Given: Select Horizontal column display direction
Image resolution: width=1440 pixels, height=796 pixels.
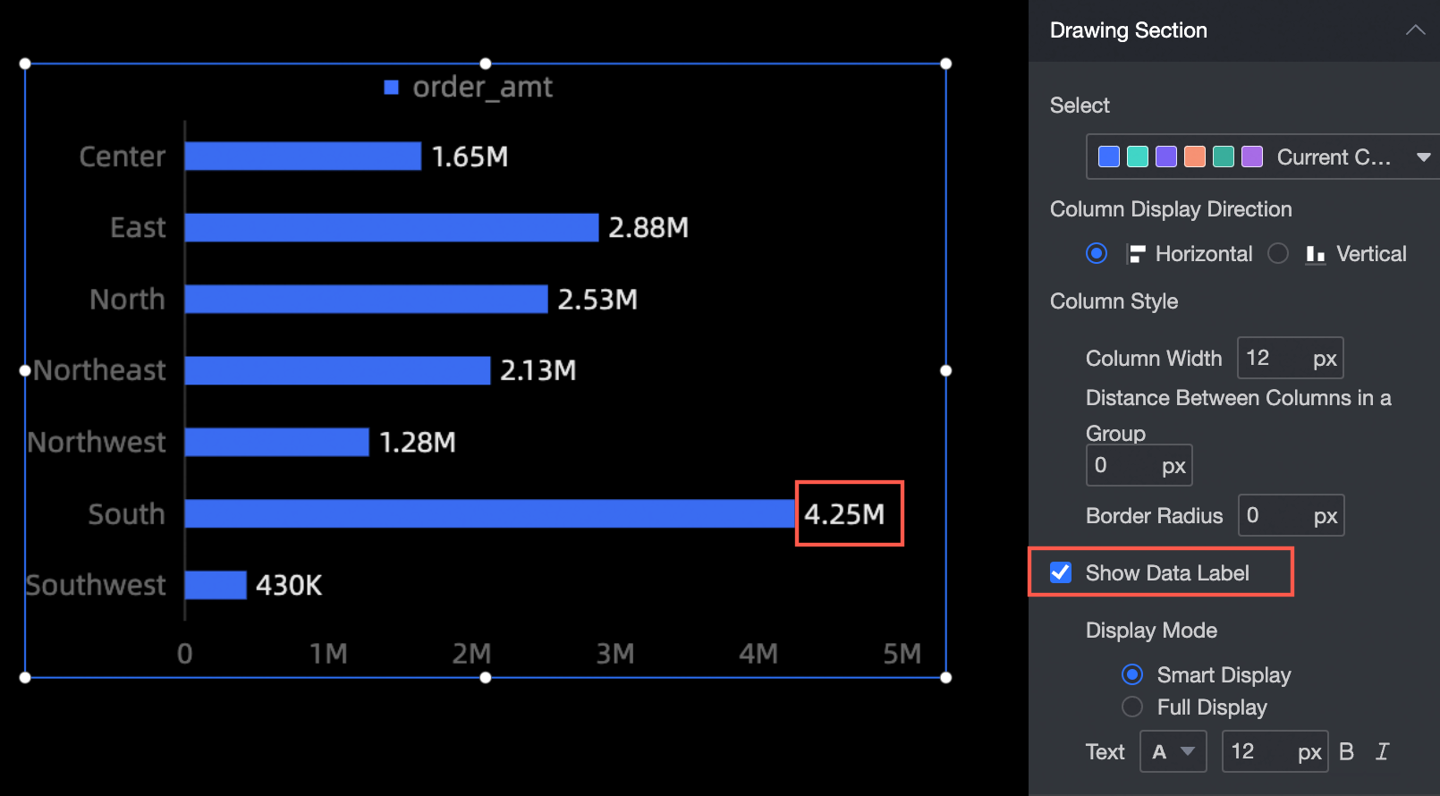Looking at the screenshot, I should 1097,254.
